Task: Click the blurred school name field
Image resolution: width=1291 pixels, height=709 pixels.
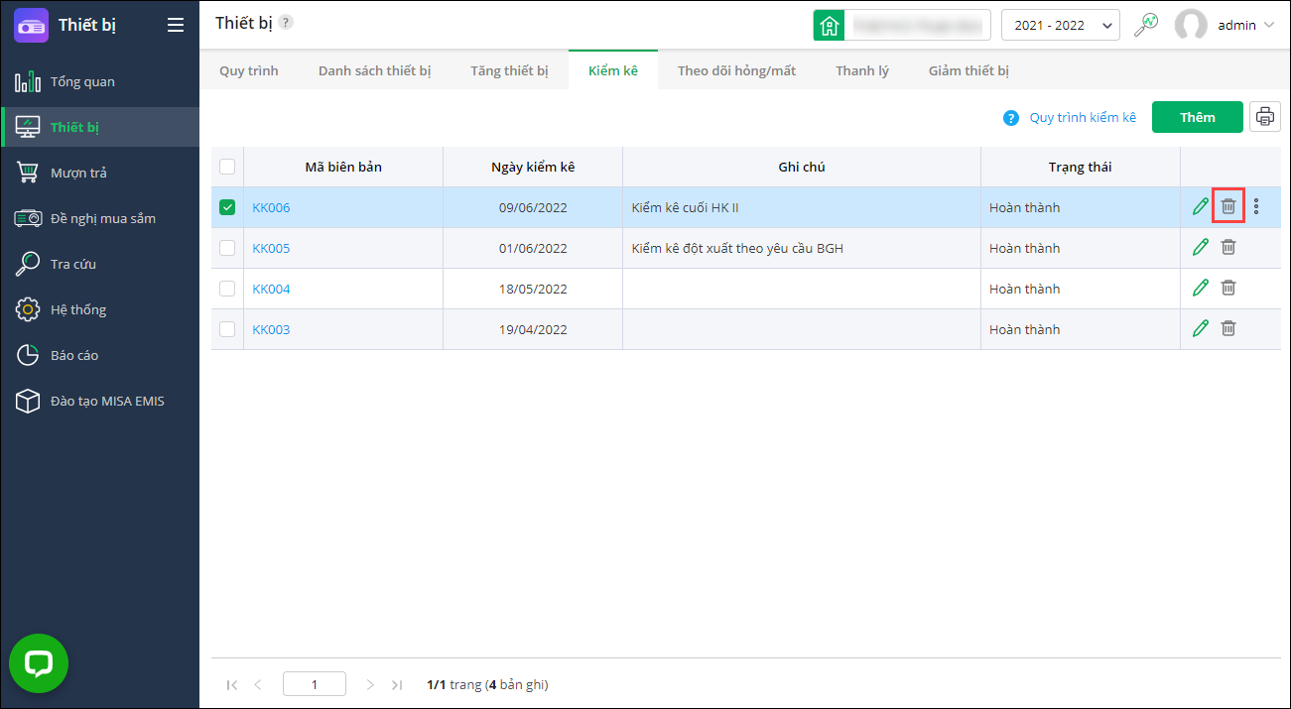Action: (917, 25)
